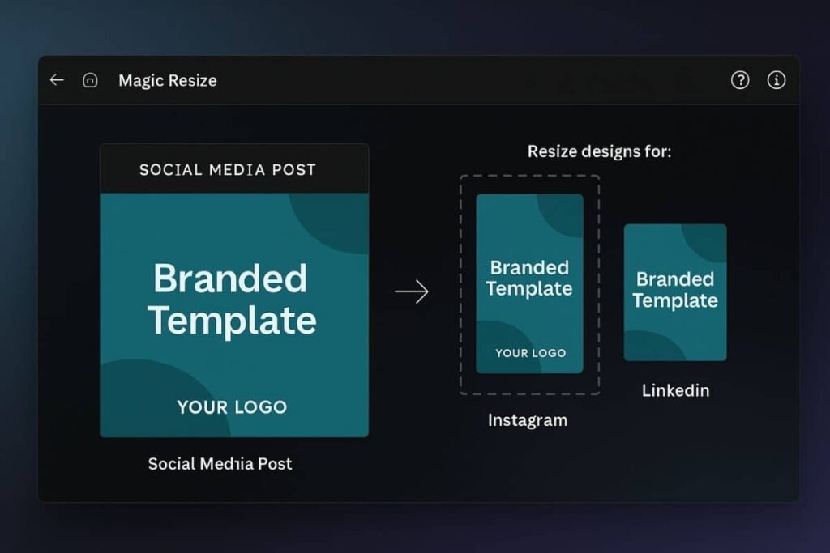Click the circular question mark for support
The width and height of the screenshot is (830, 553).
pos(740,80)
